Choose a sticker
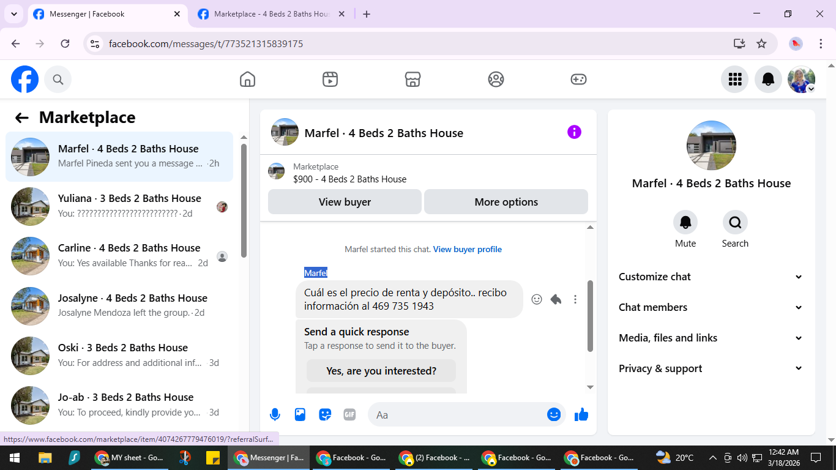 pyautogui.click(x=325, y=415)
